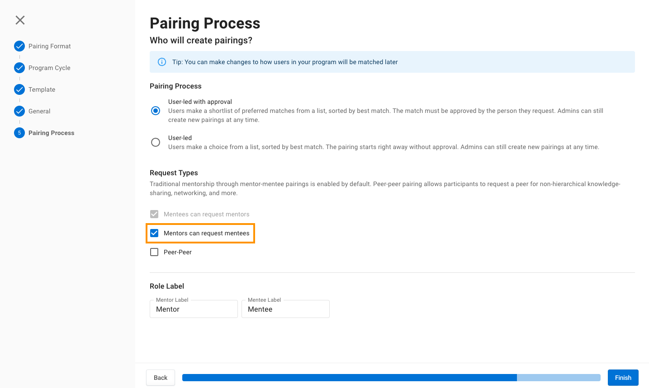
Task: Click the disabled Mentees can request mentors checkbox
Action: pos(154,214)
